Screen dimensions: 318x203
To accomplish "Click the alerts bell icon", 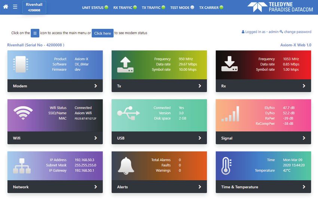I will click(126, 166).
